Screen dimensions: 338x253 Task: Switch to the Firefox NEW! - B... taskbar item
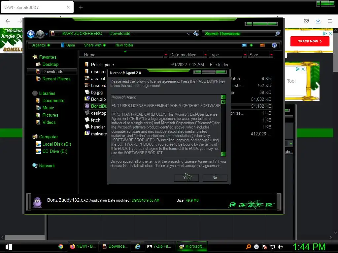pyautogui.click(x=83, y=246)
